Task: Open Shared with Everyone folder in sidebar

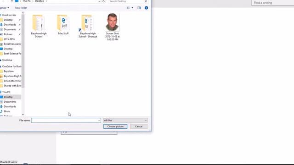Action: click(12, 86)
